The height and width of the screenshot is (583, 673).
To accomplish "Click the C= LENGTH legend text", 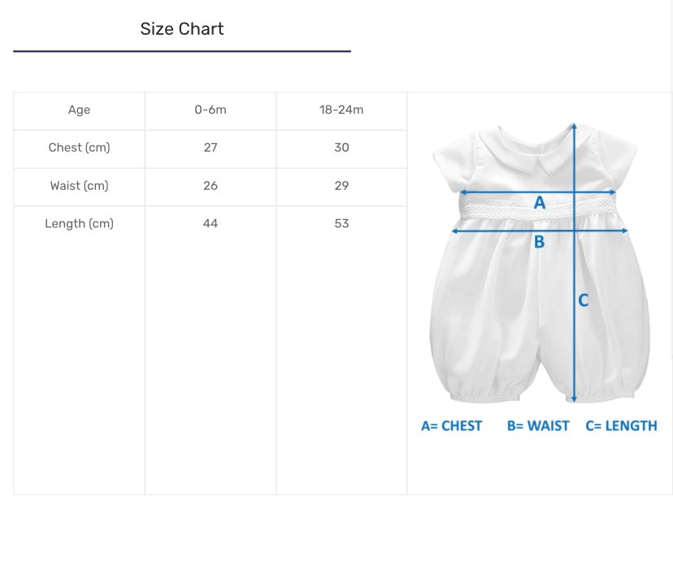I will point(621,425).
